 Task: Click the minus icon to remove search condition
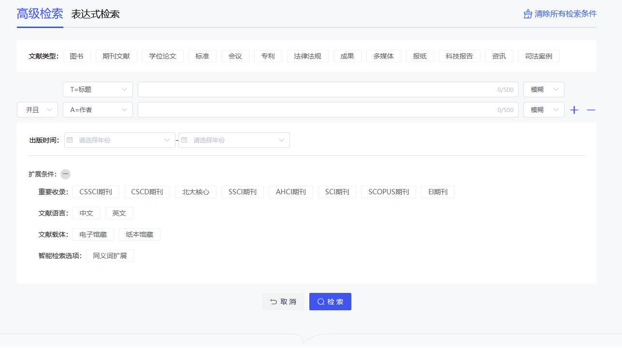(x=591, y=110)
